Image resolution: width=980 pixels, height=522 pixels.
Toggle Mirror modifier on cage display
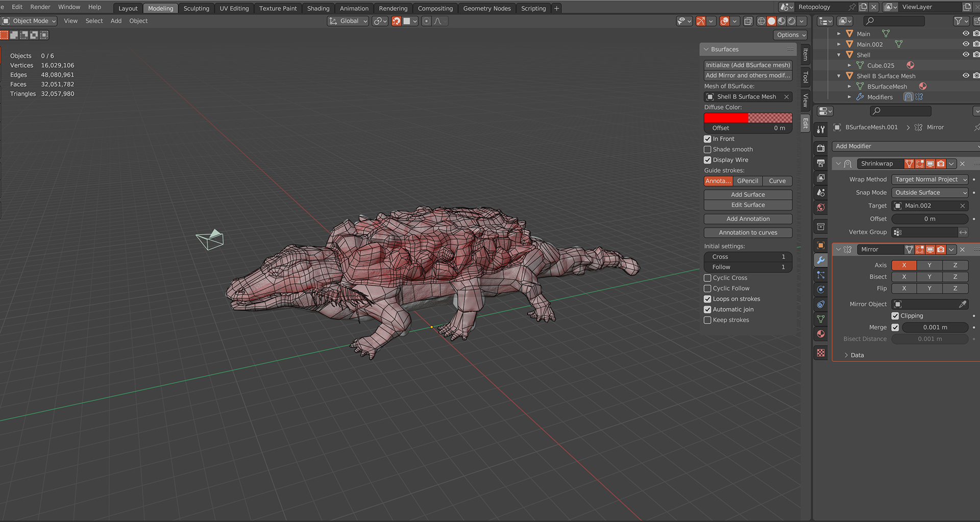(909, 249)
